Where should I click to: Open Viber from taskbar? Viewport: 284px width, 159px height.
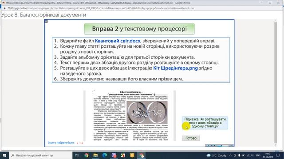(114, 155)
